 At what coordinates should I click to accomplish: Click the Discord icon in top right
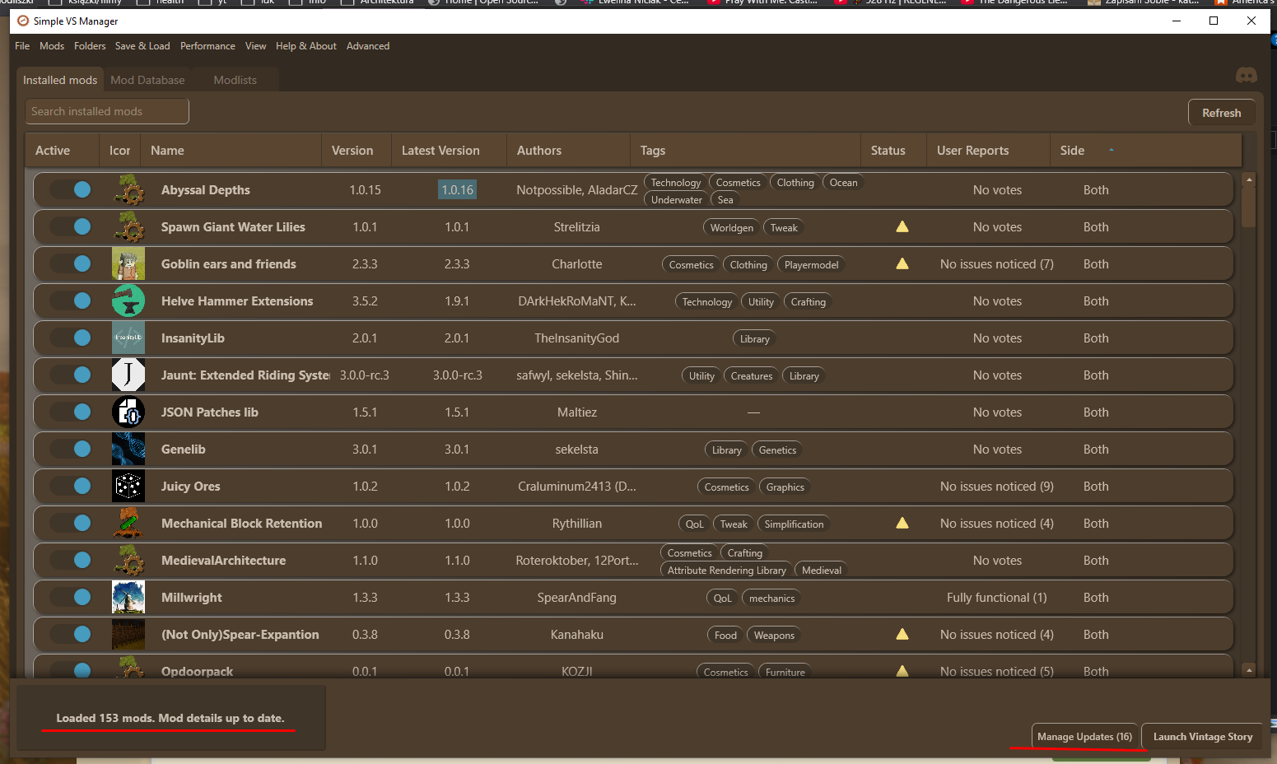[x=1246, y=76]
